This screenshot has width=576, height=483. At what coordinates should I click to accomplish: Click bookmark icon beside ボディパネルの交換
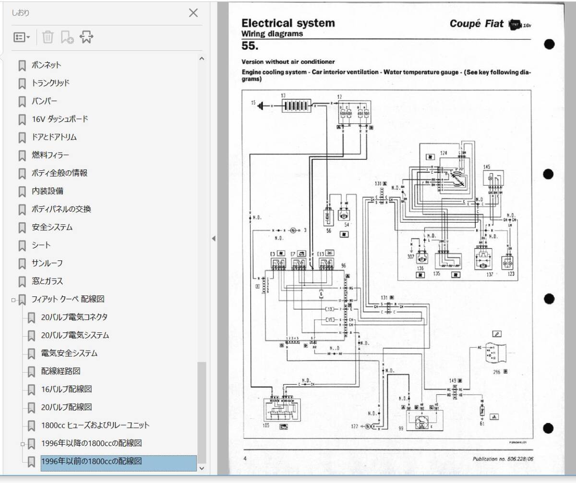pyautogui.click(x=22, y=210)
